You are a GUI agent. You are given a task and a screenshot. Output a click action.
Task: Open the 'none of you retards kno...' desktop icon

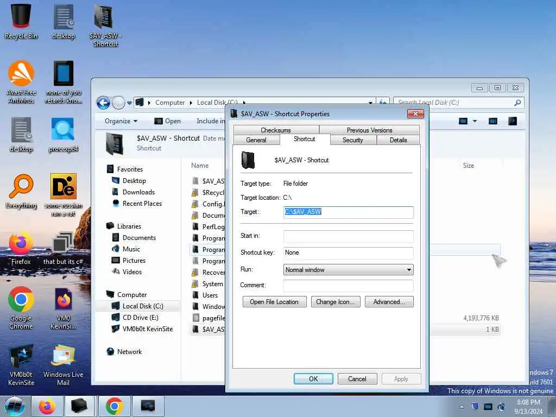coord(63,81)
